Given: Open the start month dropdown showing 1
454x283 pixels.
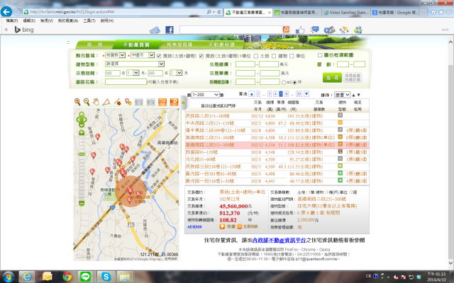Looking at the screenshot, I should [133, 73].
